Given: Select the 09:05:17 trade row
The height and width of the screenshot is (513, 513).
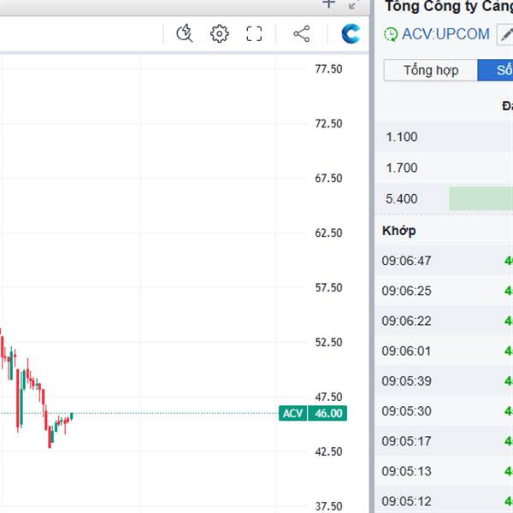Looking at the screenshot, I should [x=444, y=441].
